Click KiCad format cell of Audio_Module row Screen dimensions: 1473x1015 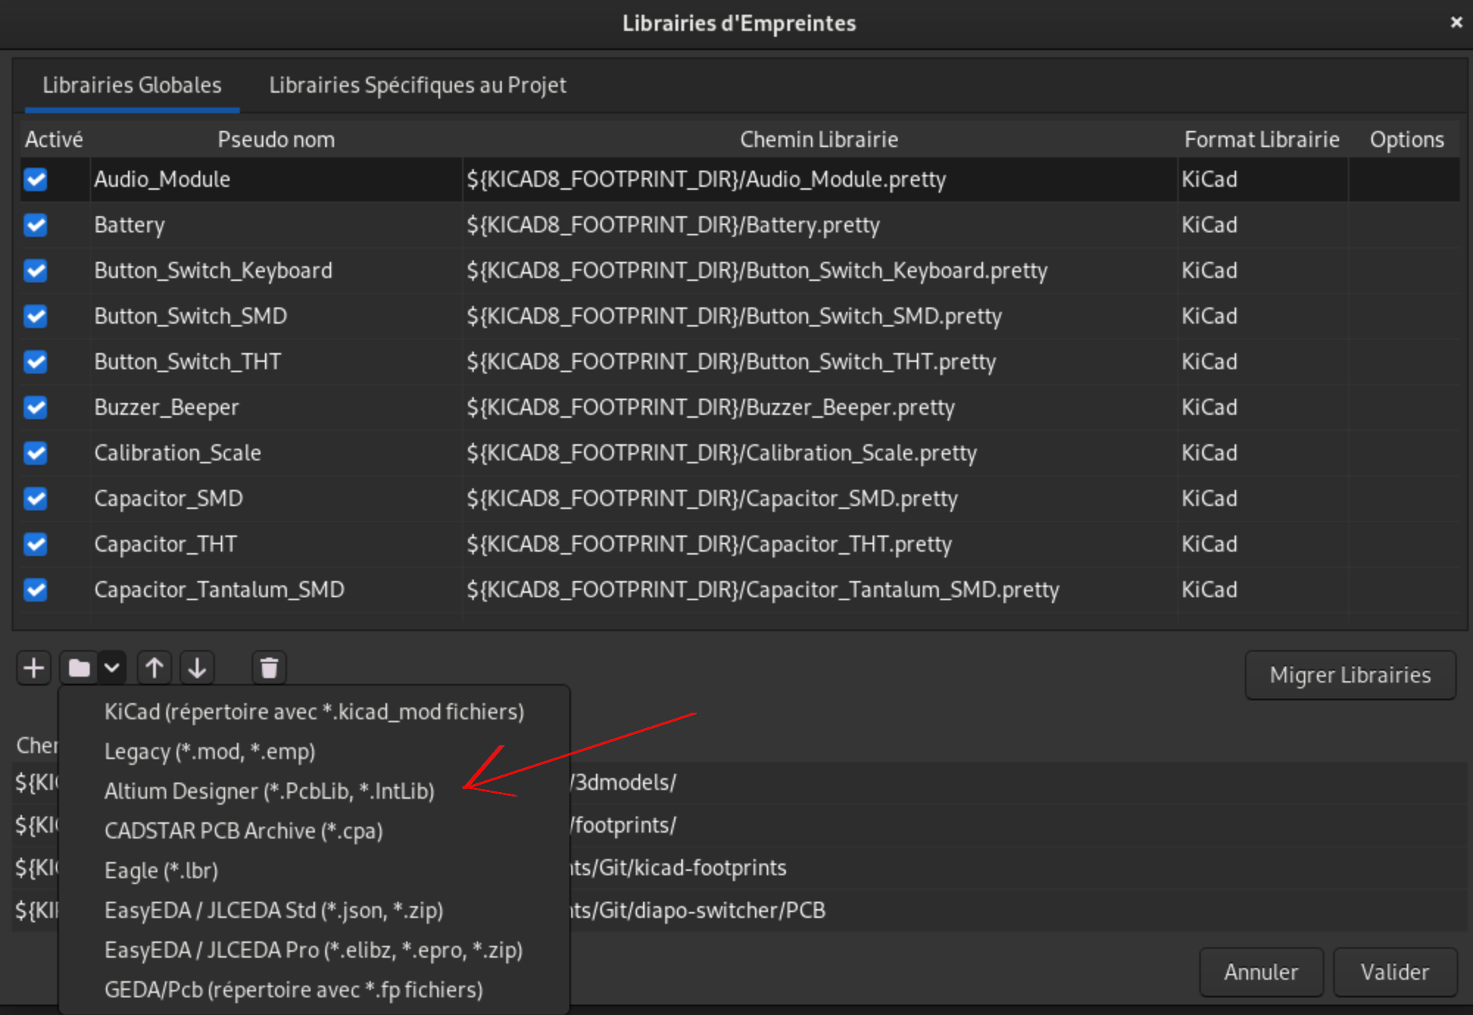click(1263, 179)
